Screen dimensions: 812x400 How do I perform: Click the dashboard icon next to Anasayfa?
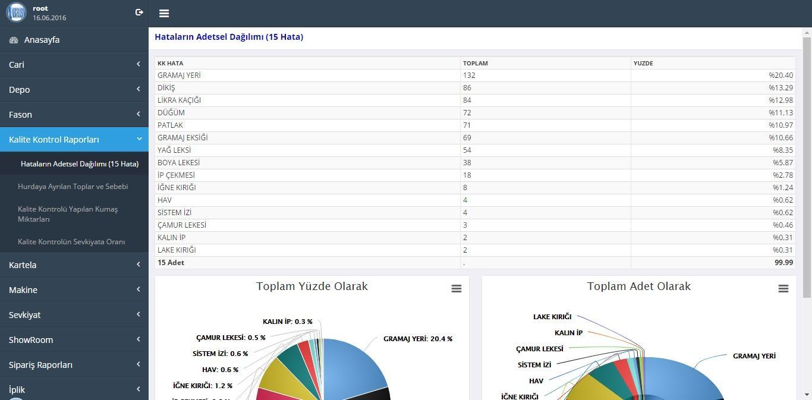[x=14, y=40]
